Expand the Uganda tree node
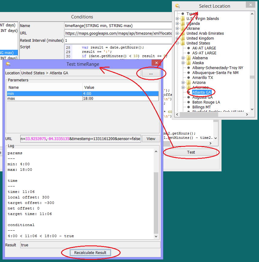259x262 pixels. click(177, 24)
